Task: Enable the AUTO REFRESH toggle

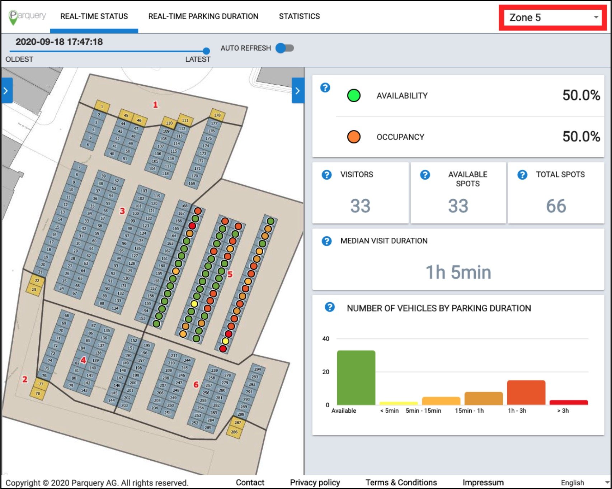Action: tap(284, 47)
